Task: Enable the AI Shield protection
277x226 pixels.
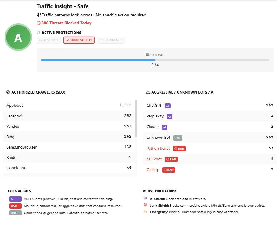Action: coord(49,40)
